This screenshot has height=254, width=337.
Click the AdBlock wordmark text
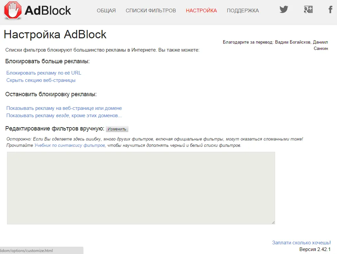pos(48,11)
